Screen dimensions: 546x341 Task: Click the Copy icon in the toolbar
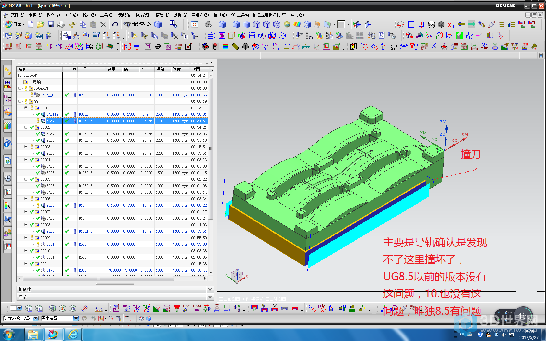pyautogui.click(x=83, y=24)
